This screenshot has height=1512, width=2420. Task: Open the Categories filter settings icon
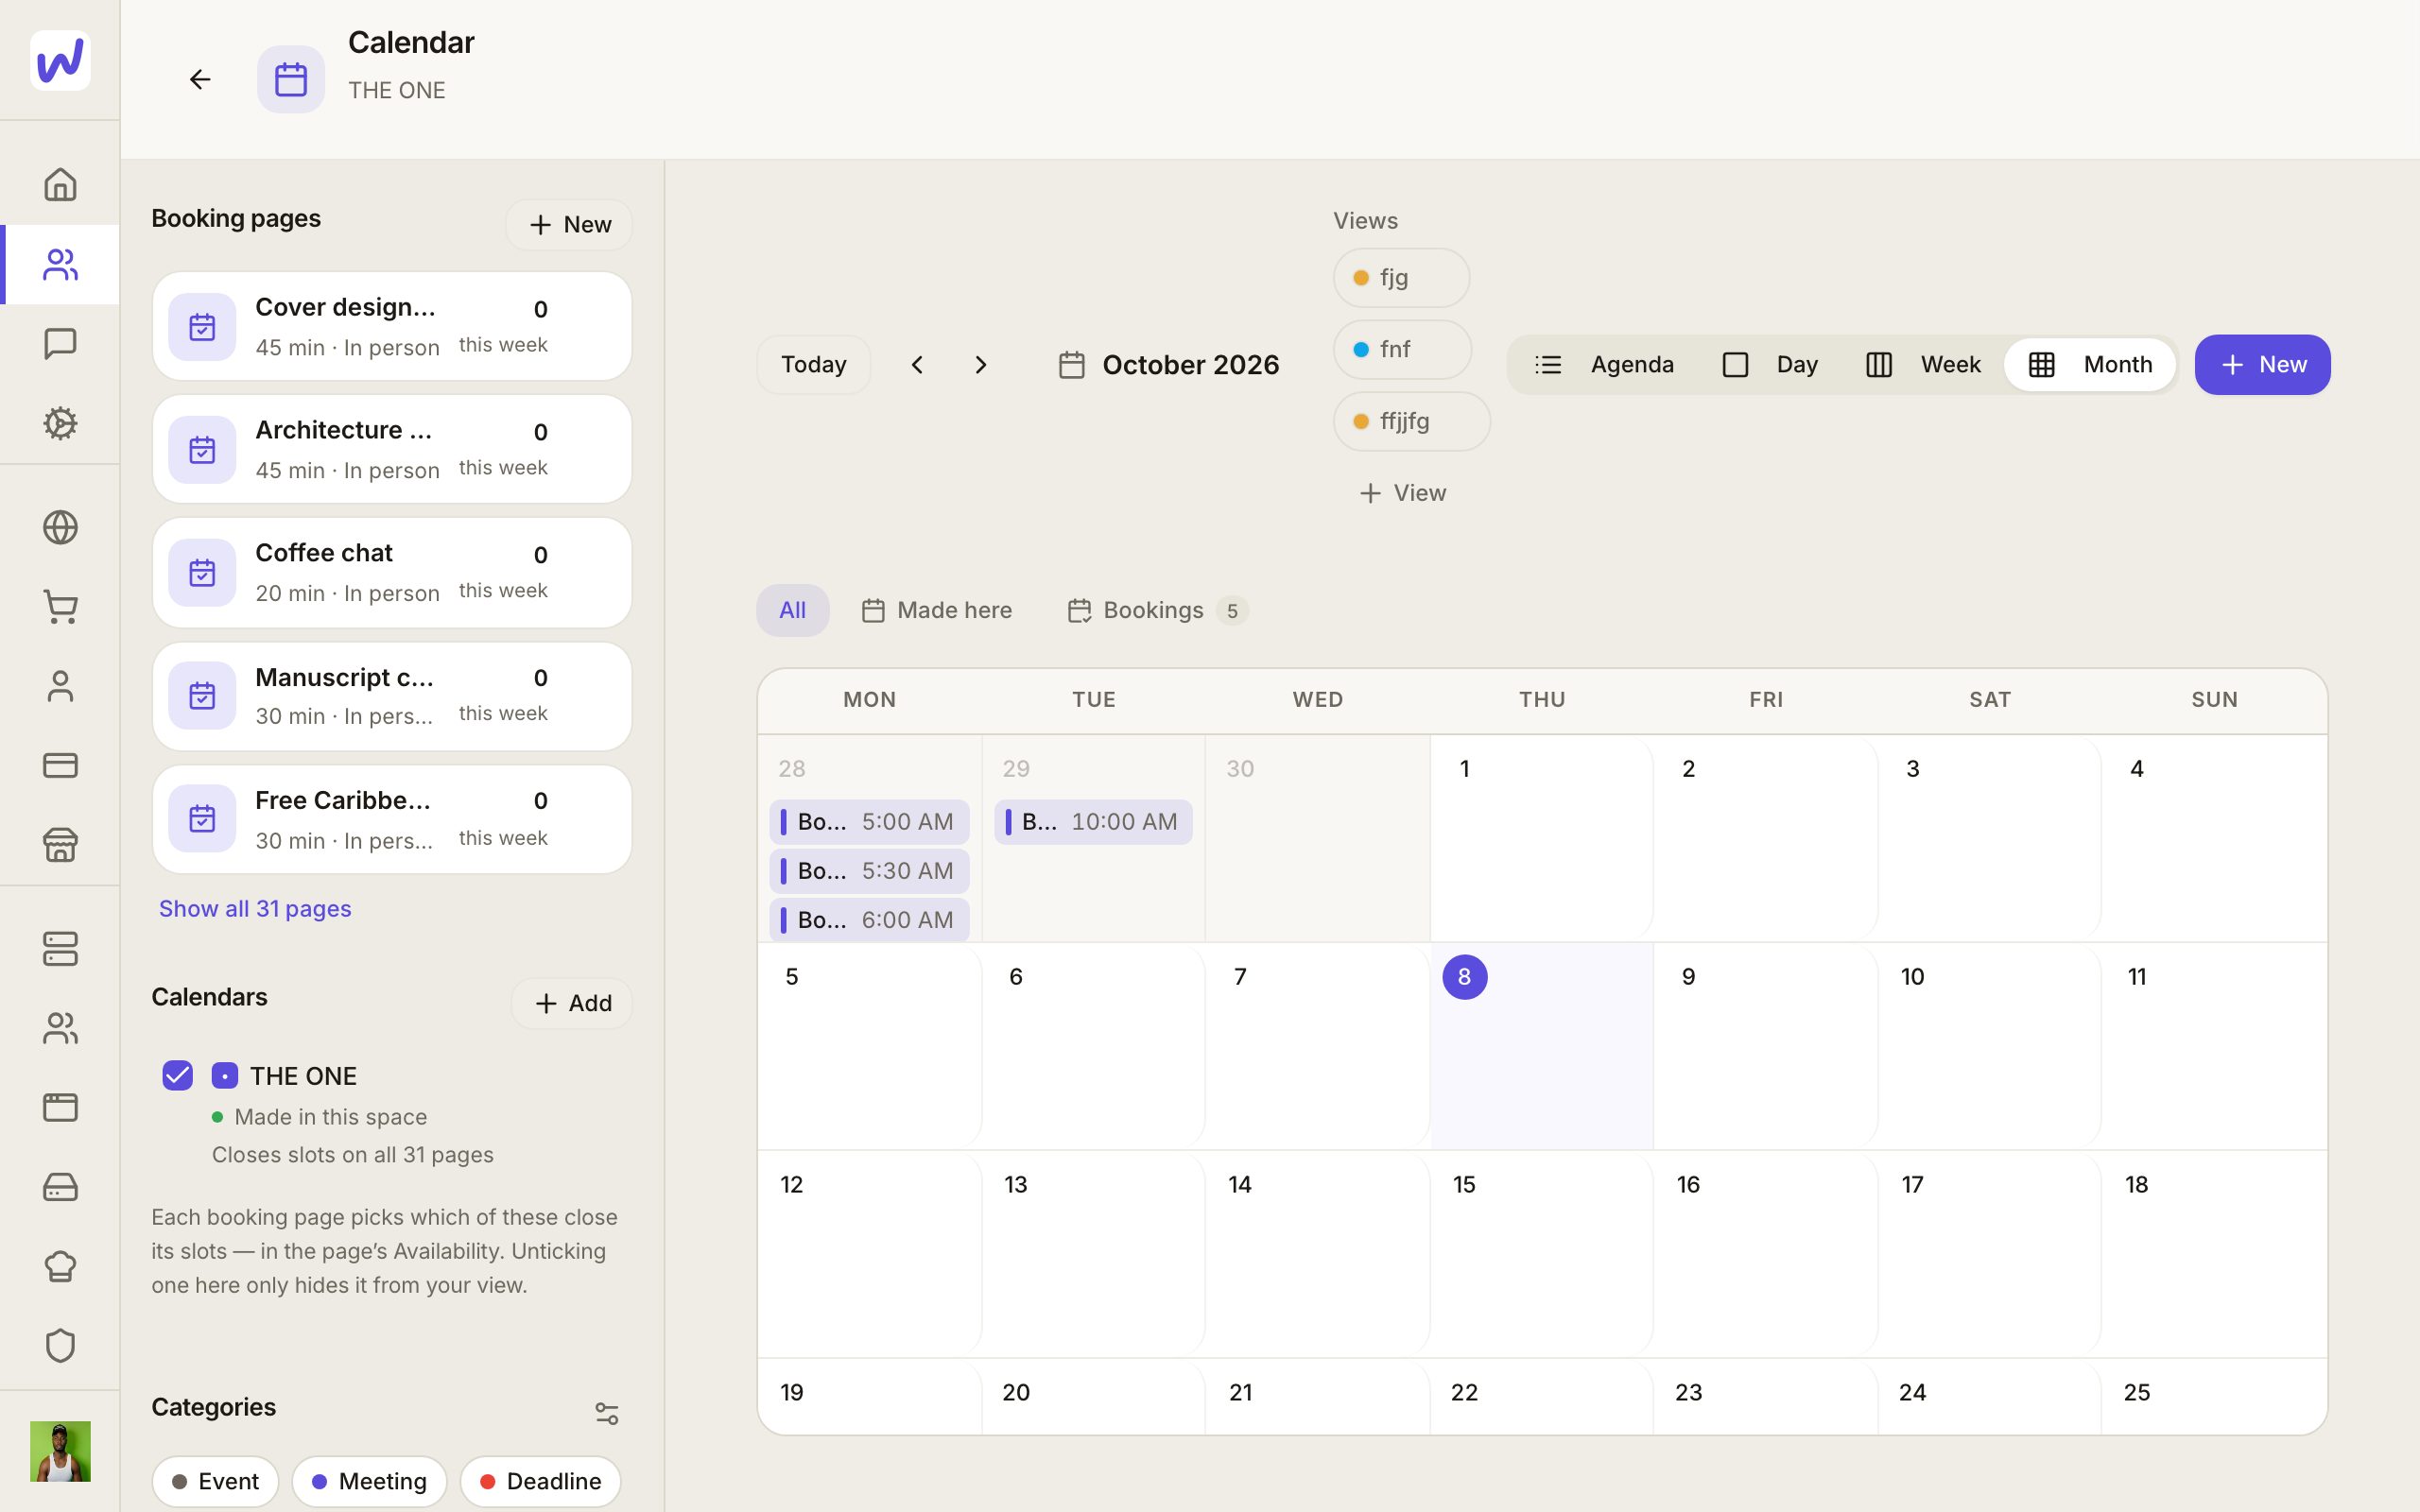click(x=607, y=1413)
